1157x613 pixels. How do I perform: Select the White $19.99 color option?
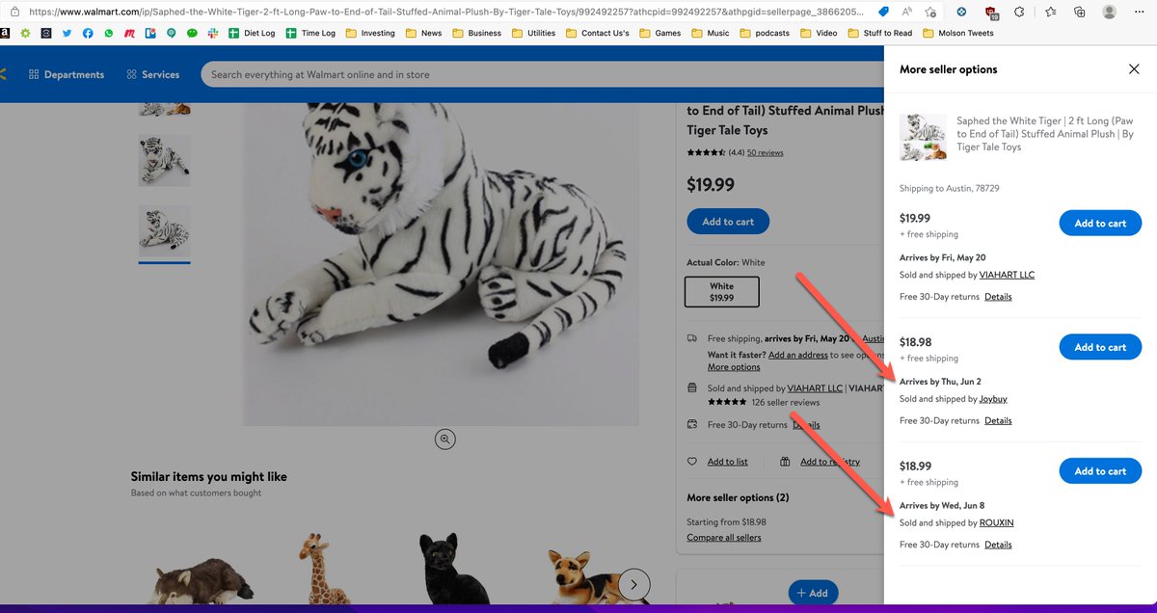722,292
